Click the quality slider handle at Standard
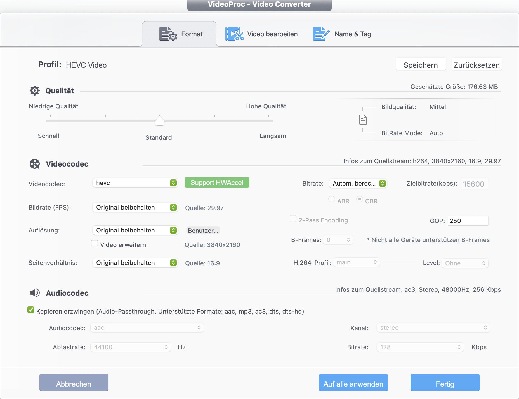Viewport: 519px width, 399px height. [160, 121]
